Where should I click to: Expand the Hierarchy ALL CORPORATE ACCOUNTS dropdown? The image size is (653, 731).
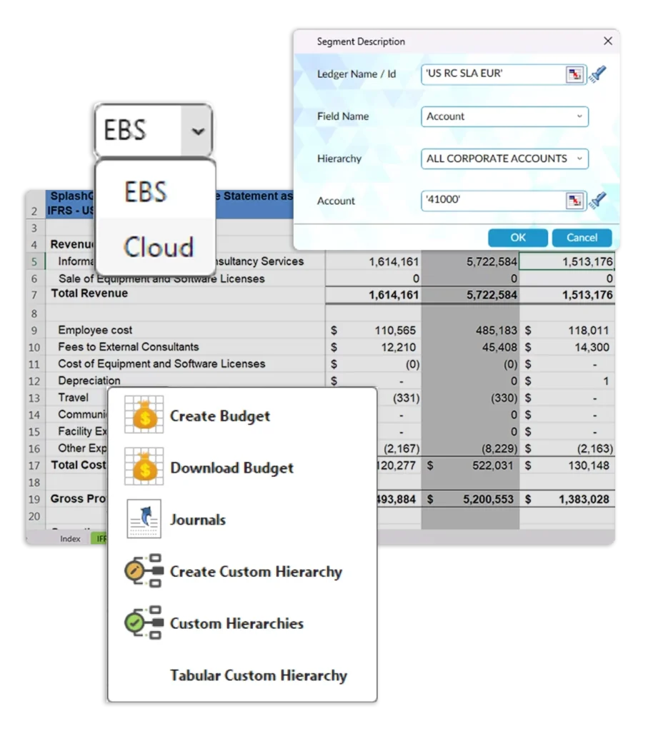(504, 158)
